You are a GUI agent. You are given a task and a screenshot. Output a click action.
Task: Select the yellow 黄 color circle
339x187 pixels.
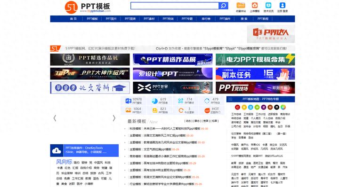[244, 107]
